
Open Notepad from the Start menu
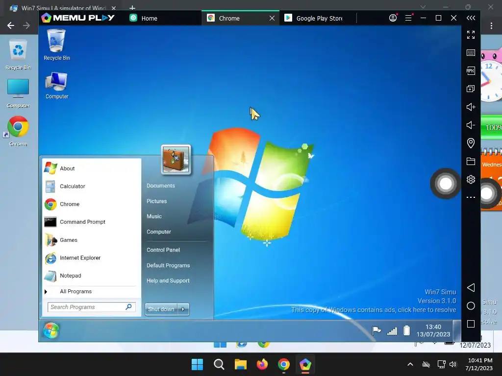[x=92, y=276]
